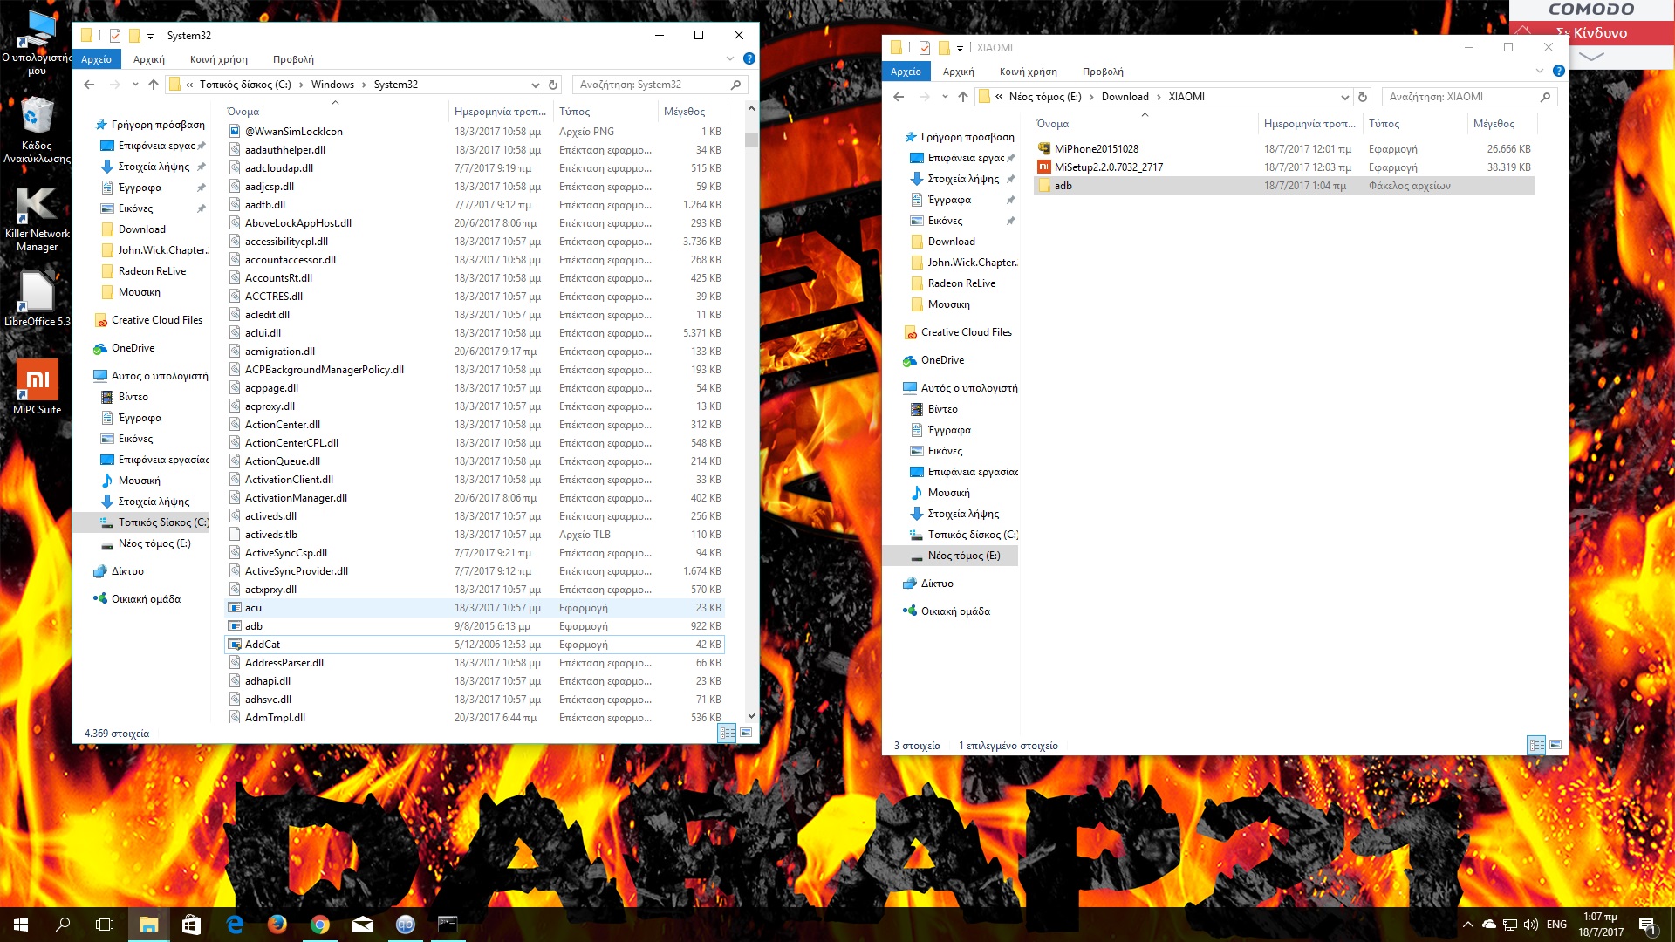Open Firefox from the taskbar
1675x942 pixels.
pyautogui.click(x=277, y=925)
